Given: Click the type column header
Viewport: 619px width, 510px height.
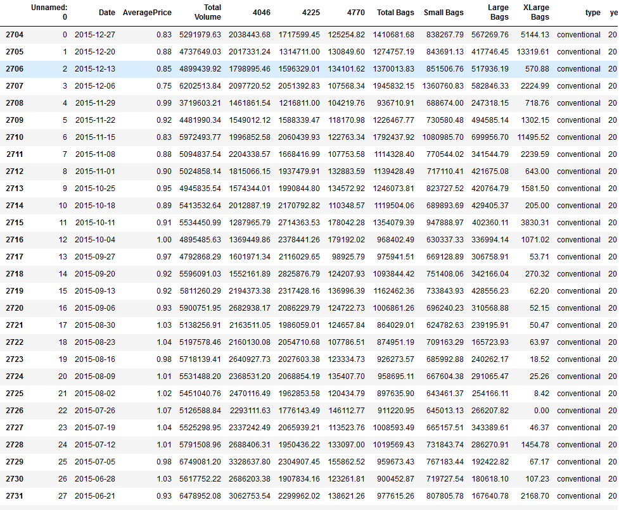Looking at the screenshot, I should 592,13.
